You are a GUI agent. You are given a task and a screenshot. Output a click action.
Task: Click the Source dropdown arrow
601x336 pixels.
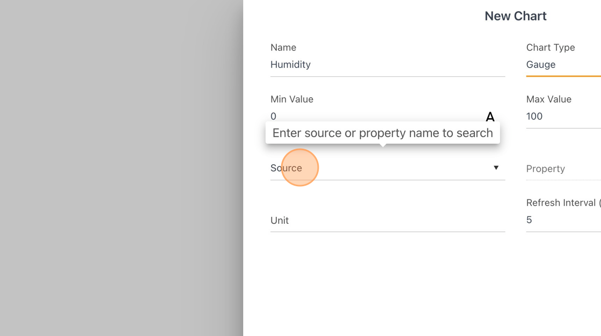click(x=496, y=167)
